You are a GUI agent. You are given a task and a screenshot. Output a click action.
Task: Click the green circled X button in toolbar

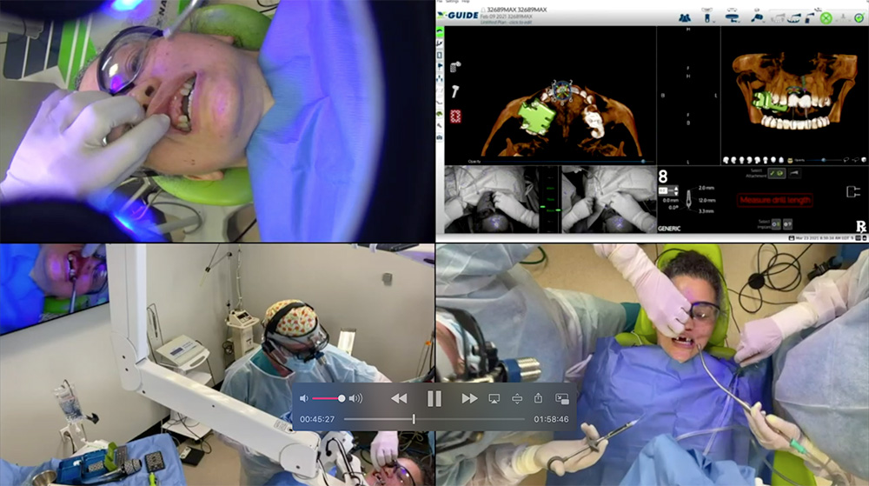tap(826, 18)
